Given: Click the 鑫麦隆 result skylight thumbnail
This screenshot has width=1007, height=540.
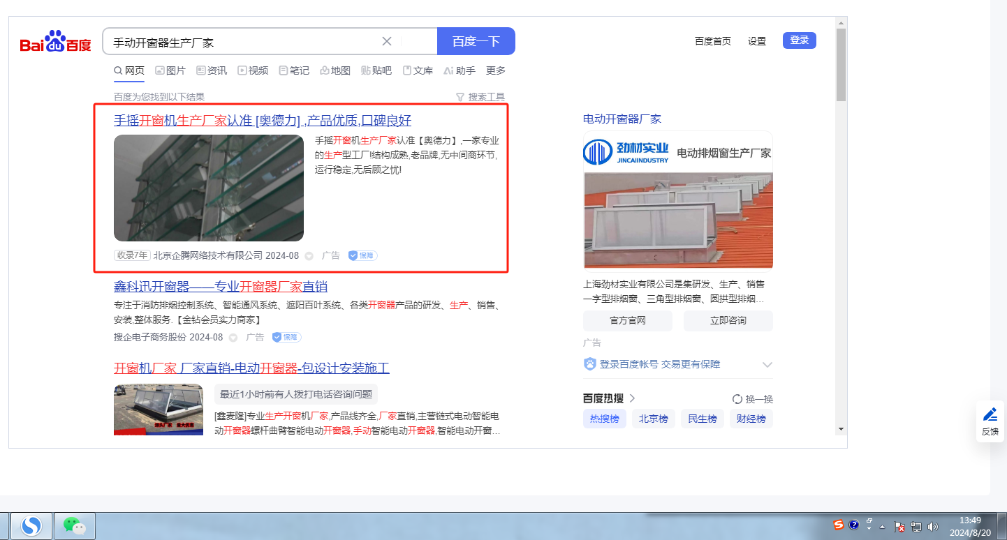Looking at the screenshot, I should (x=159, y=410).
